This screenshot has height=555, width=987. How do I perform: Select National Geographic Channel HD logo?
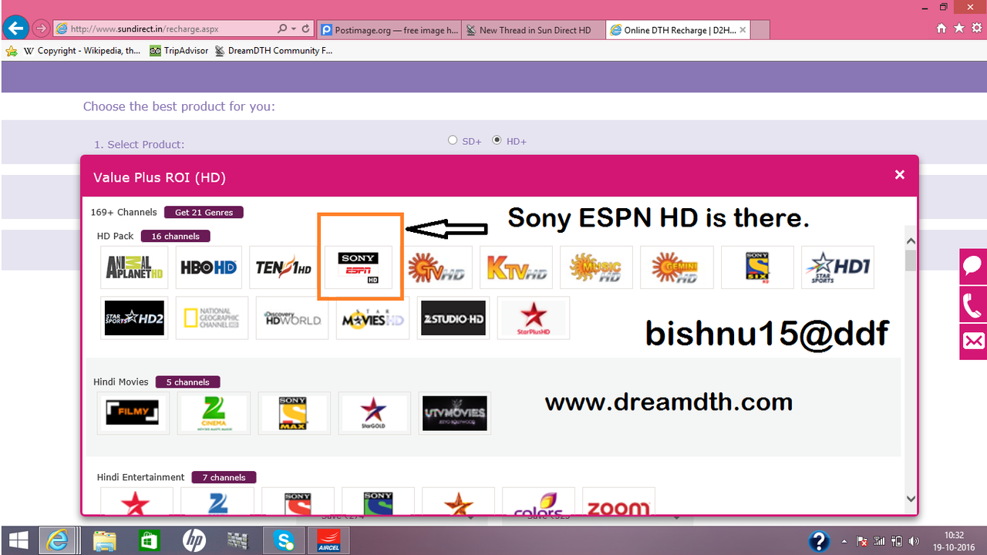[212, 318]
